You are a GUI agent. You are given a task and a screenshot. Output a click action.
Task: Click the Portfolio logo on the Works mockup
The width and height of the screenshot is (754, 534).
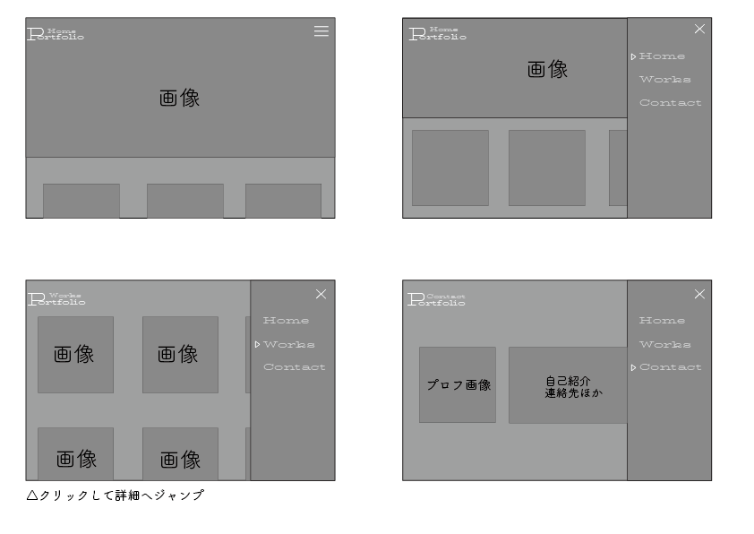click(56, 299)
